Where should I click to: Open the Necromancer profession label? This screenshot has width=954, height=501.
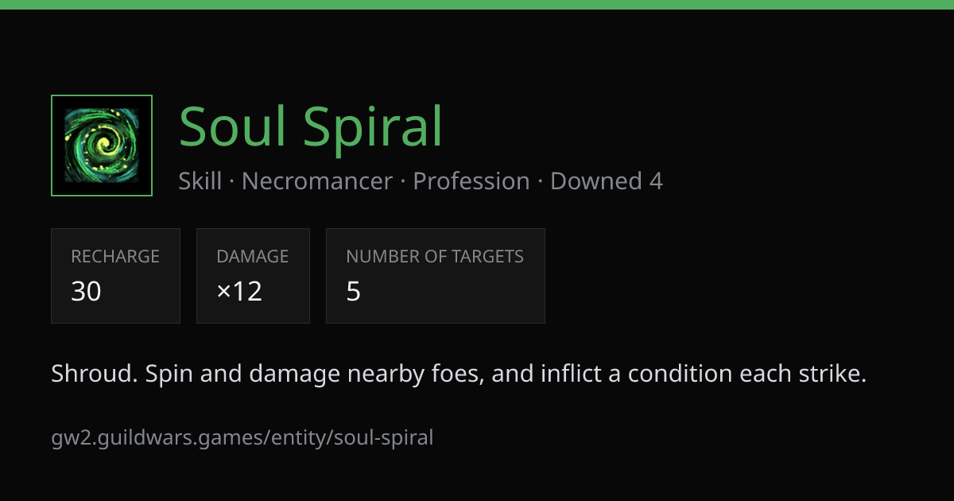(317, 181)
